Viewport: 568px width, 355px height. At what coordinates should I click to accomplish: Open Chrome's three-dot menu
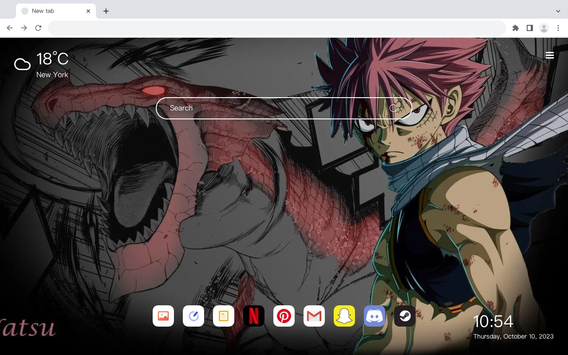(x=558, y=28)
